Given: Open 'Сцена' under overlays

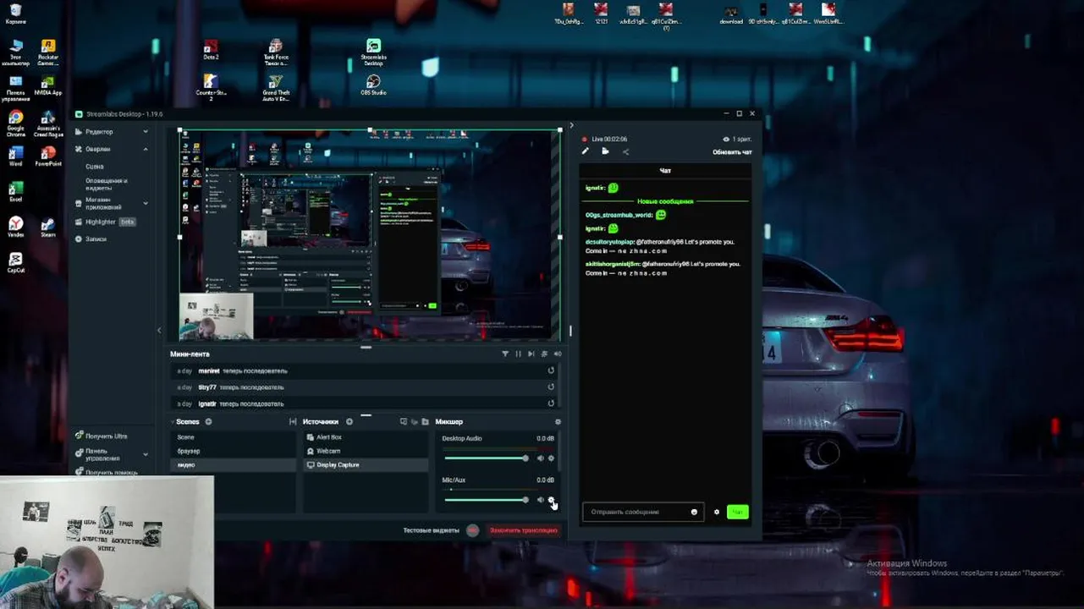Looking at the screenshot, I should (95, 167).
